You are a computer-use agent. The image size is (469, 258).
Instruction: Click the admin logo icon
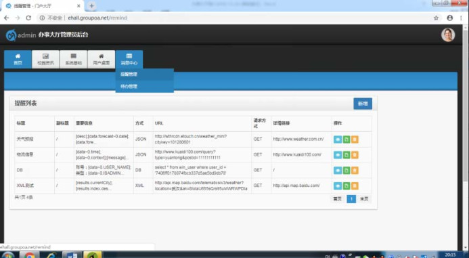pos(11,35)
